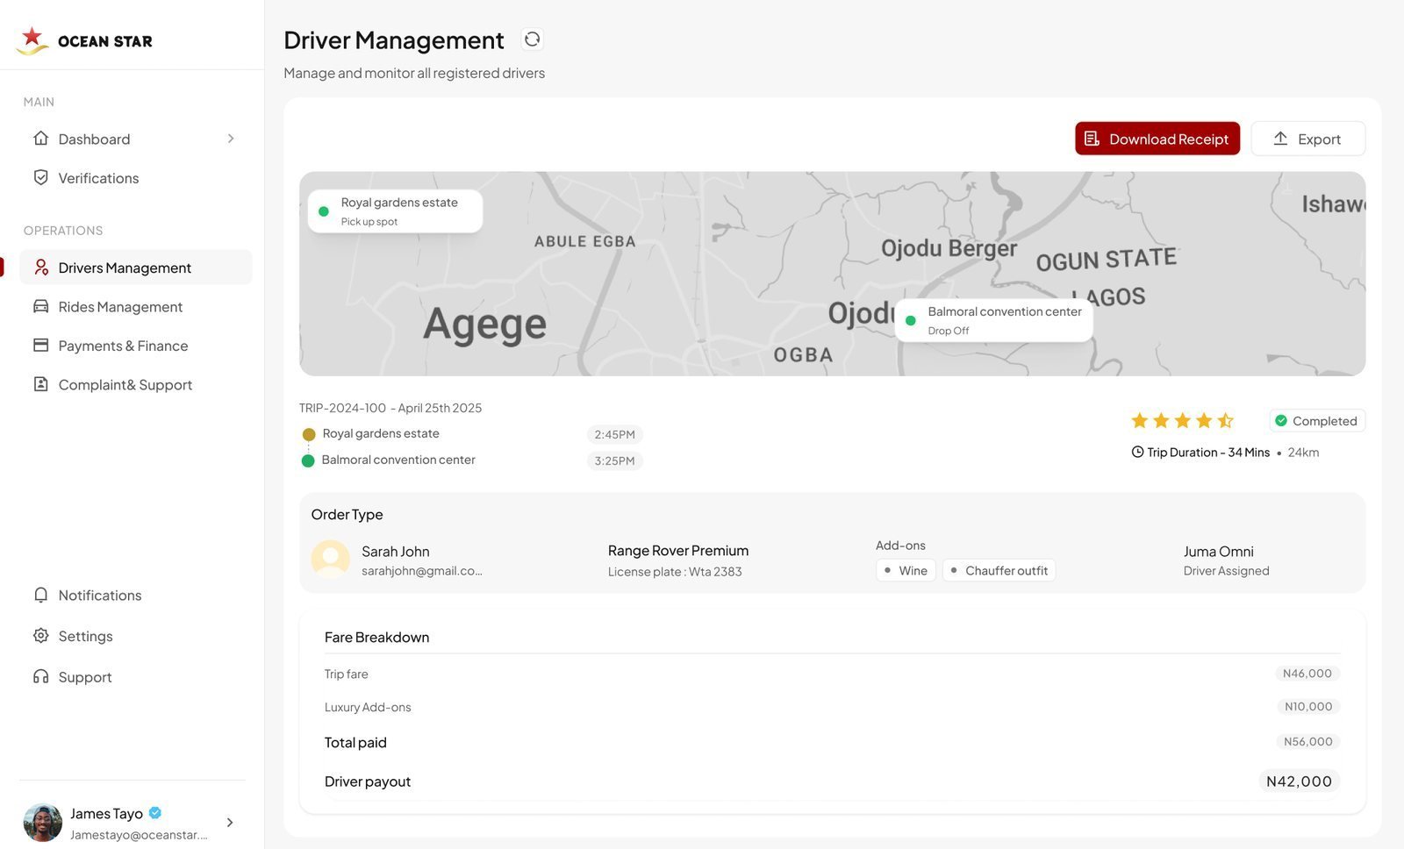Viewport: 1404px width, 849px height.
Task: Click the Dashboard home icon
Action: point(40,139)
